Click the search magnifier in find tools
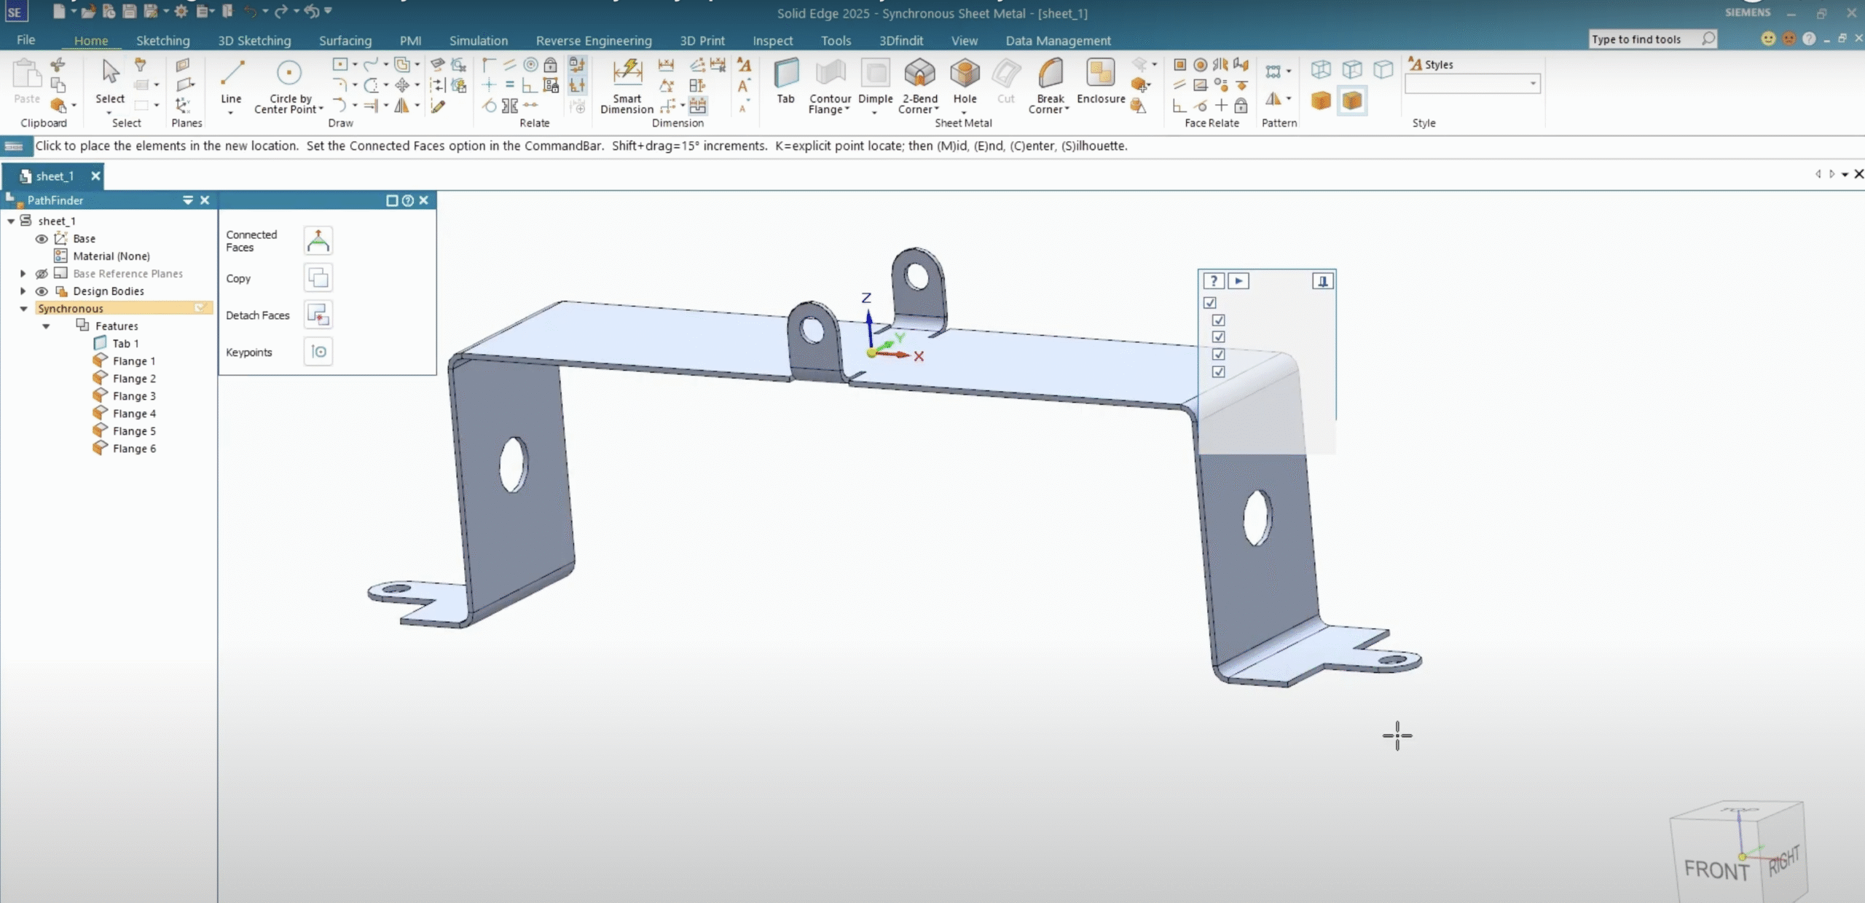Image resolution: width=1865 pixels, height=903 pixels. (x=1708, y=39)
